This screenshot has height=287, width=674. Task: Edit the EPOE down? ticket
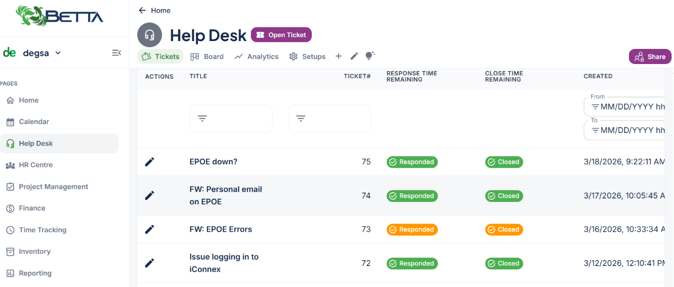tap(150, 162)
